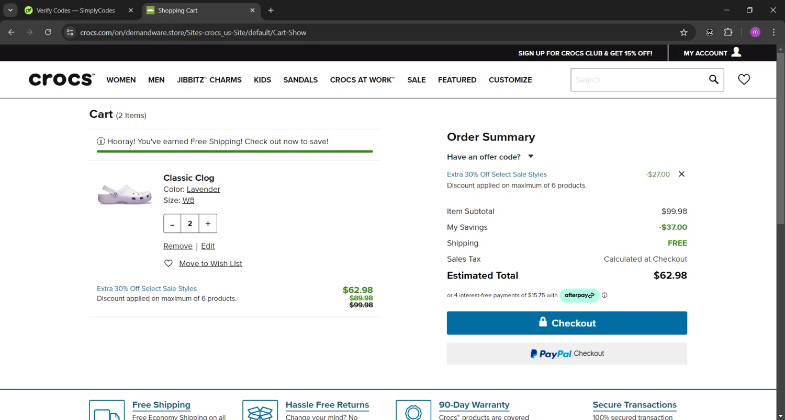Increase Classic Clog quantity
Screen dimensions: 785x420
pos(208,224)
